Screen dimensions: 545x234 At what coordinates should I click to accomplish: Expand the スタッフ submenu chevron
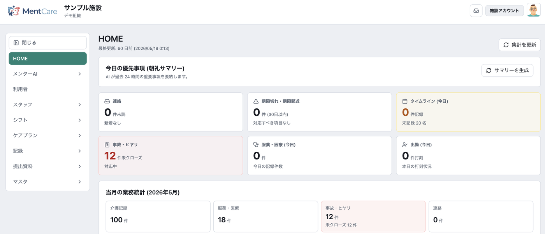79,105
